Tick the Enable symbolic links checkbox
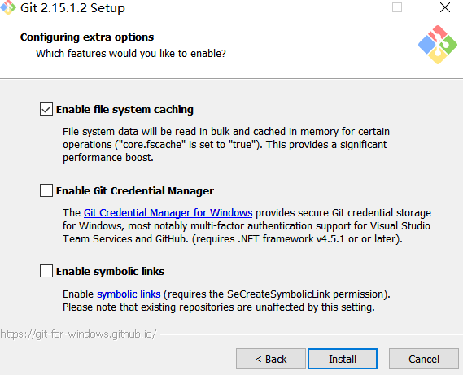The image size is (463, 375). tap(46, 271)
